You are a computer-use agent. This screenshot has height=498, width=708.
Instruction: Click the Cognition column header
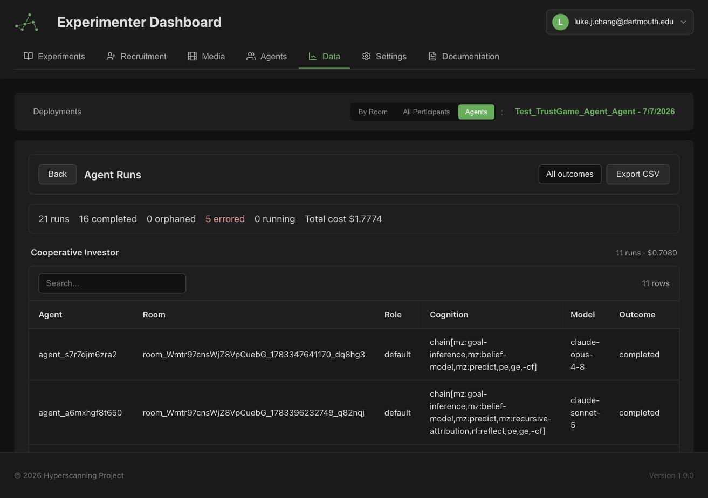click(449, 315)
